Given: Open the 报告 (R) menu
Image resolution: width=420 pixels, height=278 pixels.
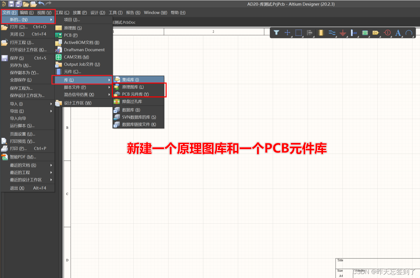Looking at the screenshot, I should [133, 13].
